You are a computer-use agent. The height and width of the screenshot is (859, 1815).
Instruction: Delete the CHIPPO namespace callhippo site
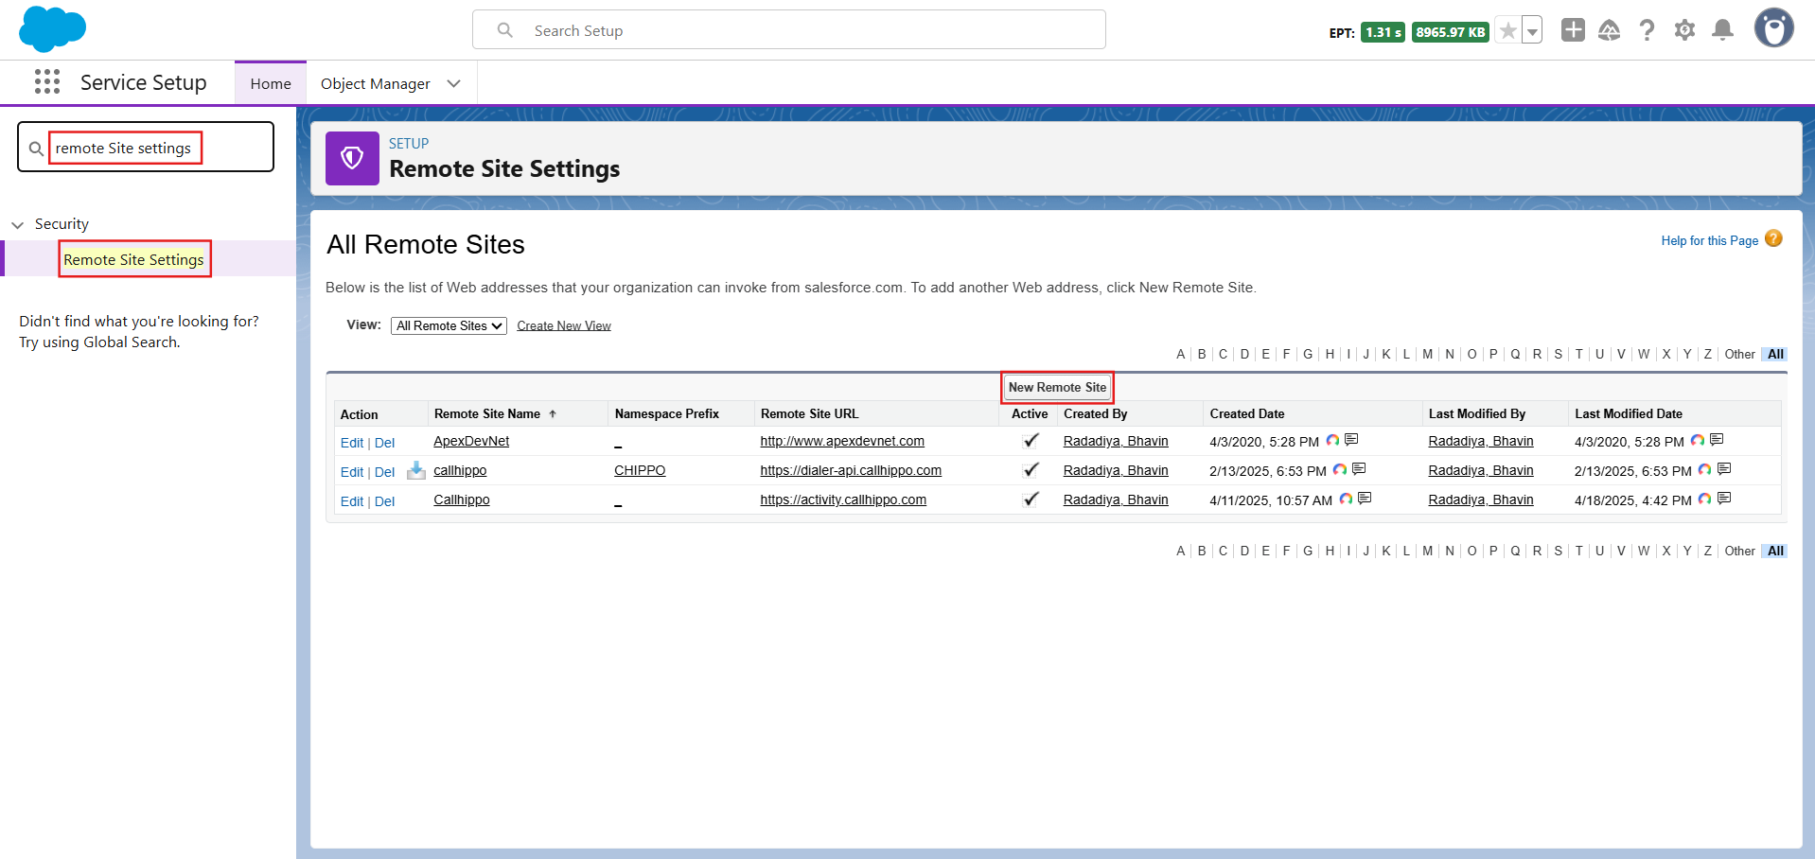click(x=384, y=472)
